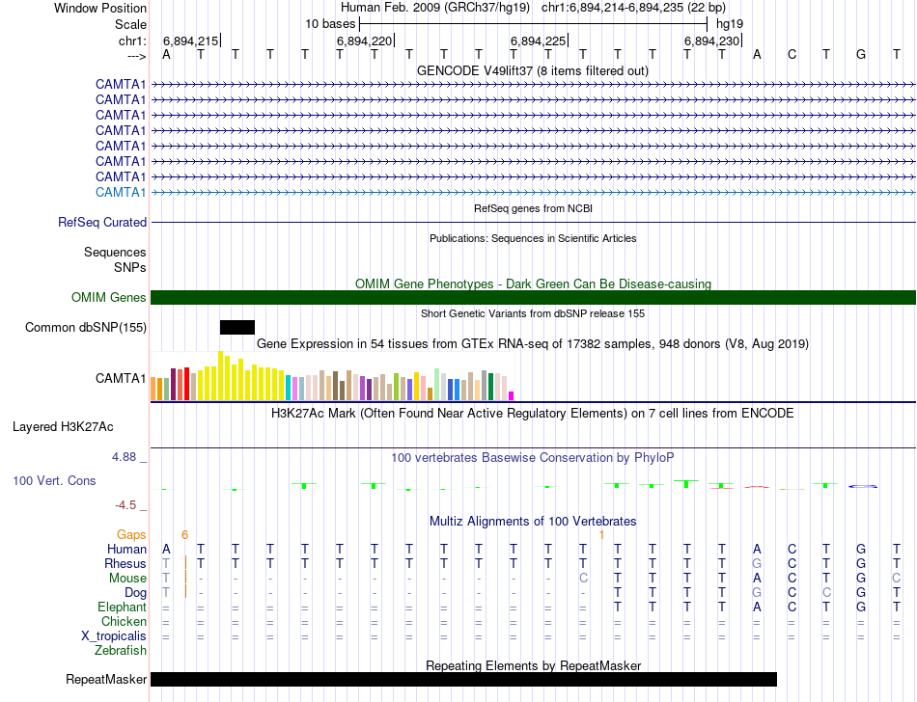Click the 'hg19' assembly label
This screenshot has width=917, height=702.
(730, 24)
